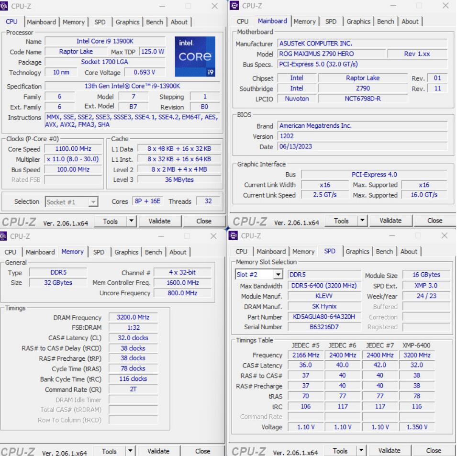Click the Serial Number B63216D7
This screenshot has width=457, height=456.
pos(324,327)
